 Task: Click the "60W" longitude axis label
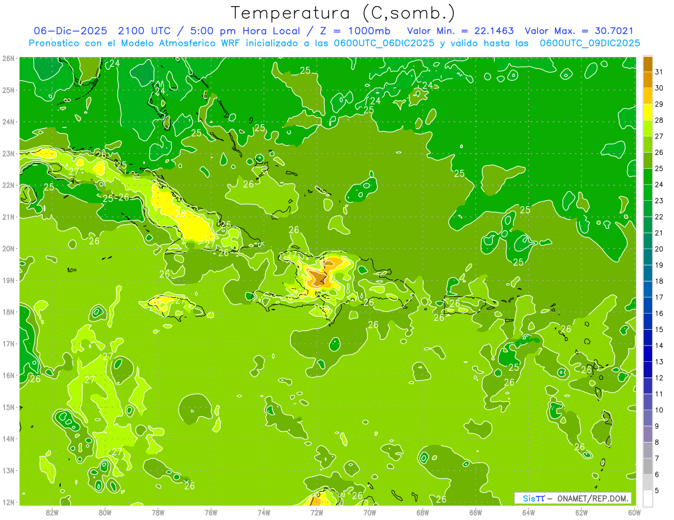pyautogui.click(x=634, y=513)
